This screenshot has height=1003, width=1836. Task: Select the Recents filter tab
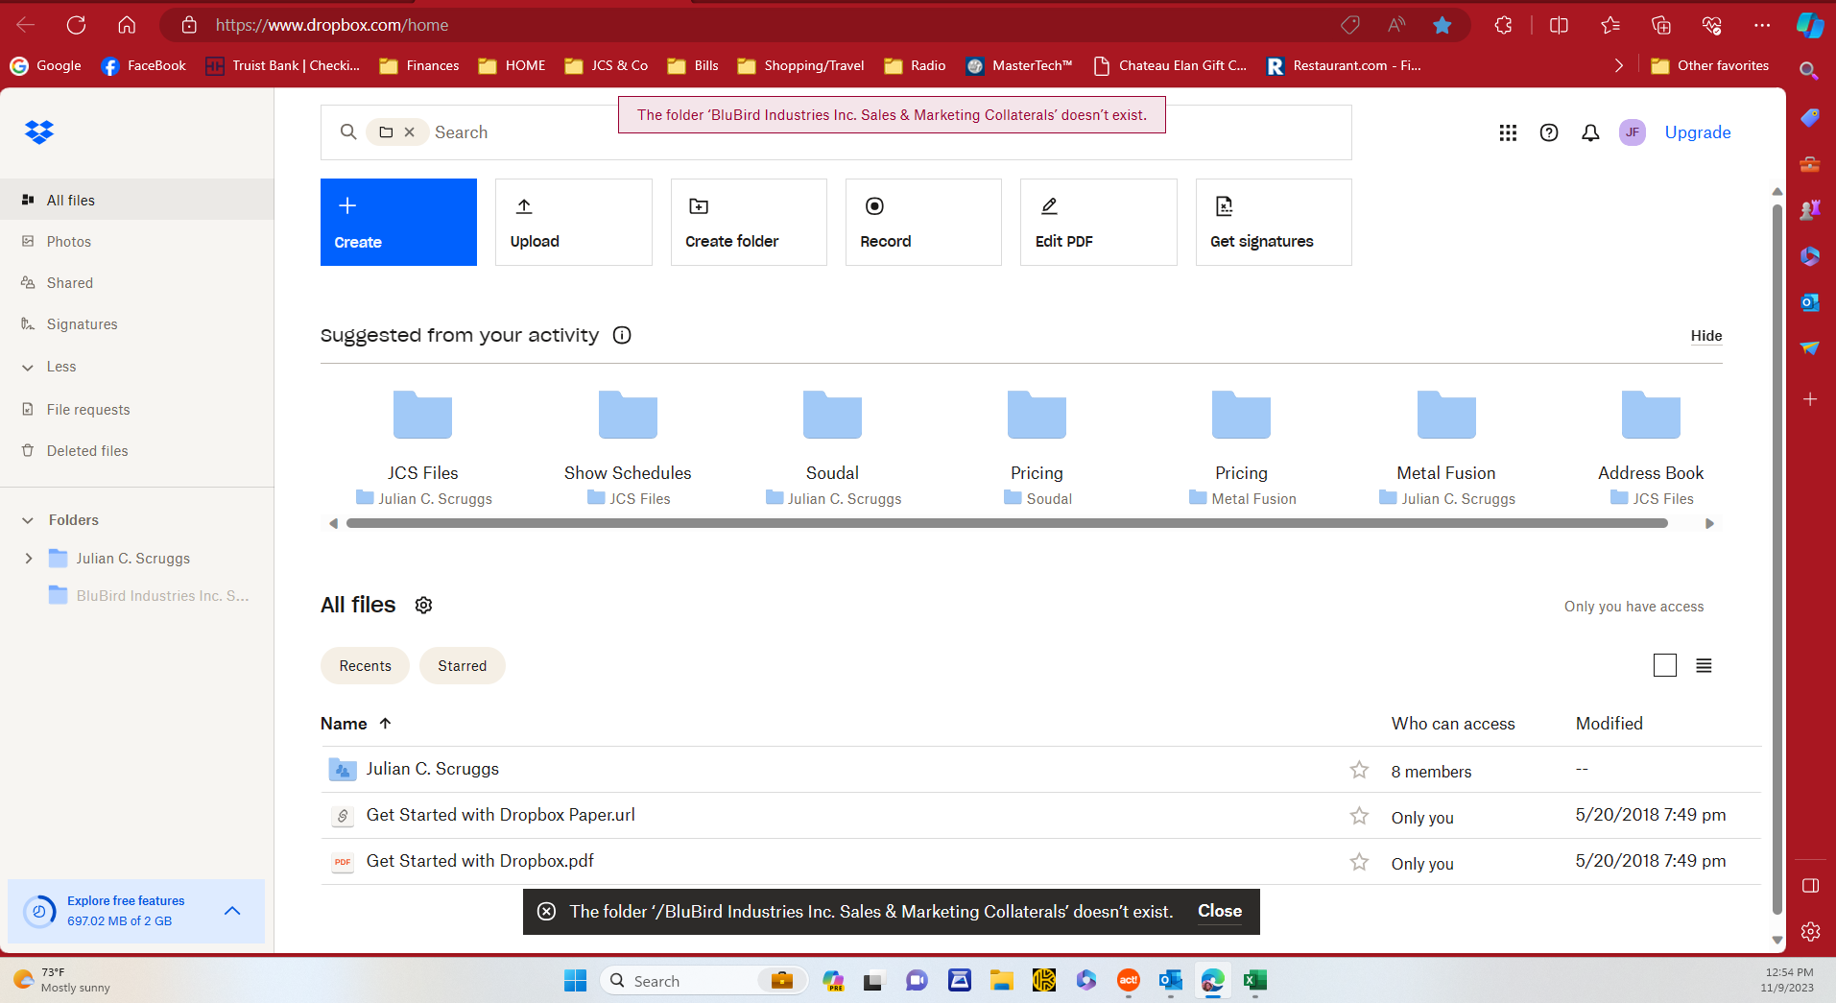click(365, 666)
